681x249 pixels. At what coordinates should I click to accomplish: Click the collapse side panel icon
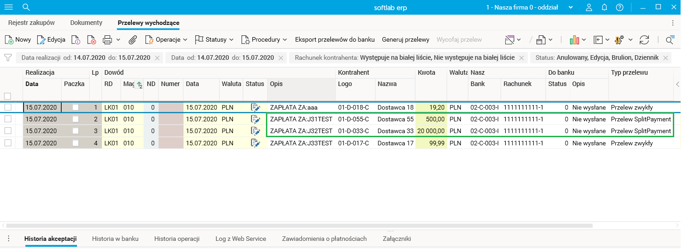click(599, 40)
